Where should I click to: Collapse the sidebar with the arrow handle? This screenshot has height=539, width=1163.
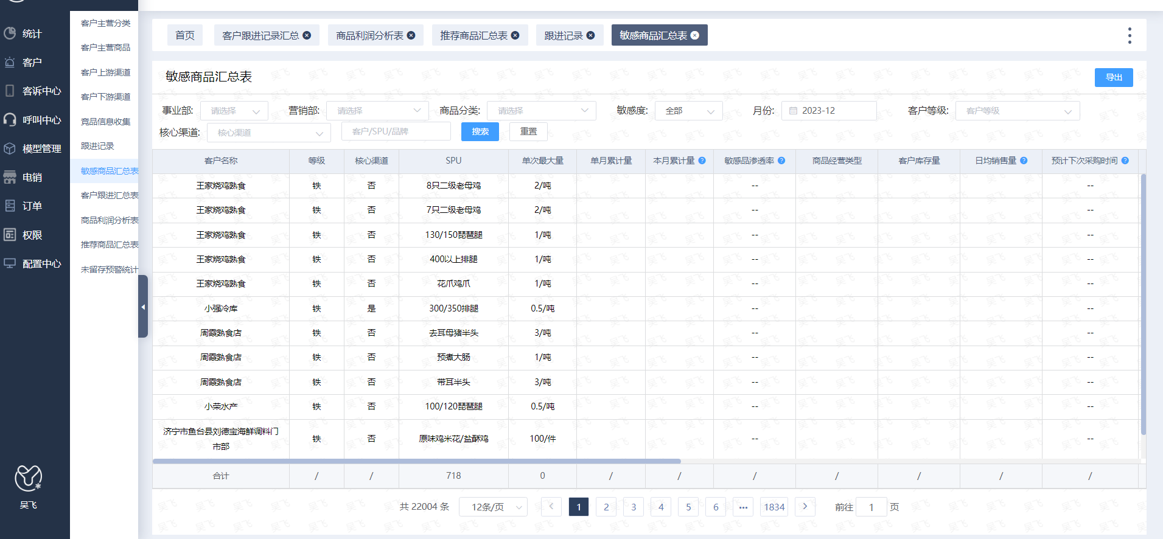[x=143, y=307]
